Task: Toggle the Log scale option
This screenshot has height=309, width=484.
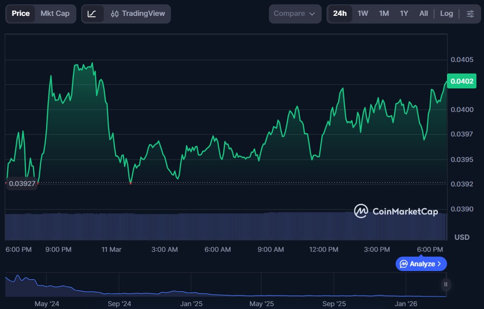Action: (446, 14)
